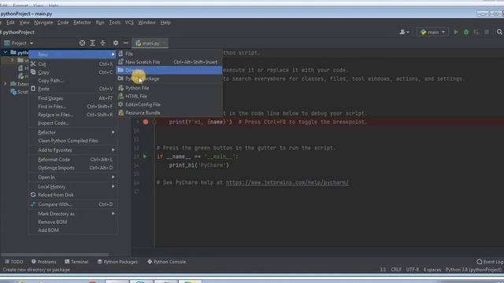Follow the jetbrains.com/help/pycharm link

click(x=287, y=182)
